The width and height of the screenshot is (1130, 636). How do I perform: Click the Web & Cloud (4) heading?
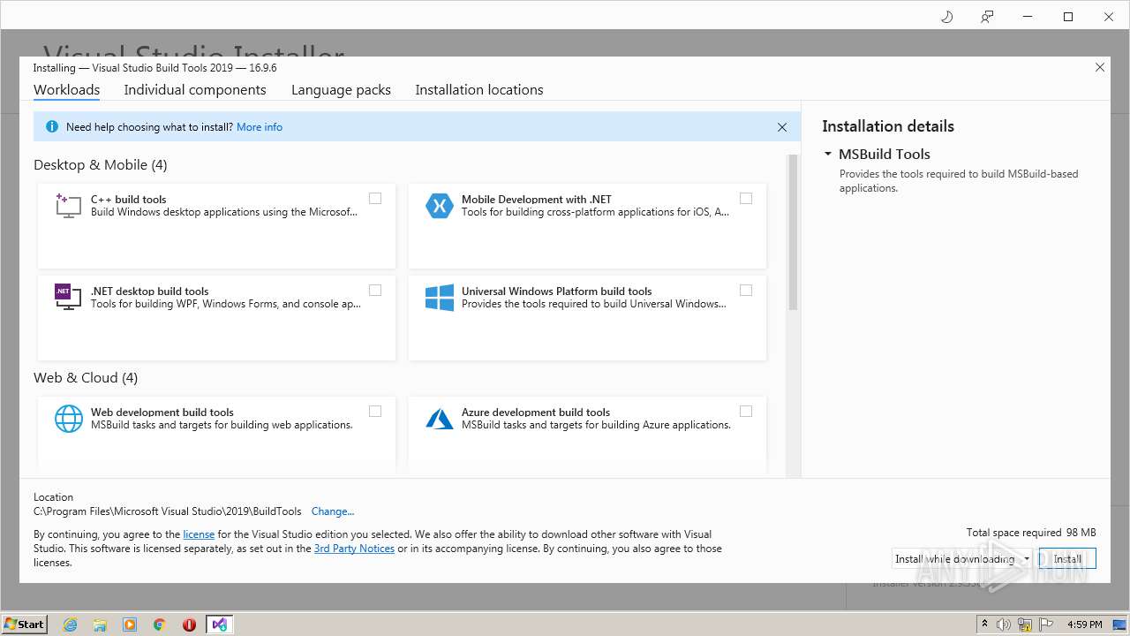[86, 378]
